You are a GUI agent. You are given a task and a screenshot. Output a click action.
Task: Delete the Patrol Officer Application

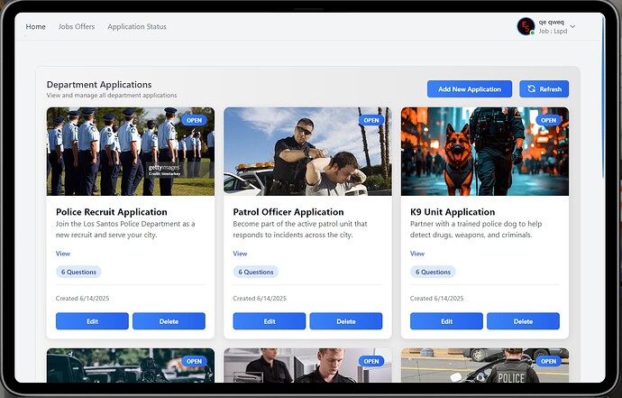(x=346, y=321)
